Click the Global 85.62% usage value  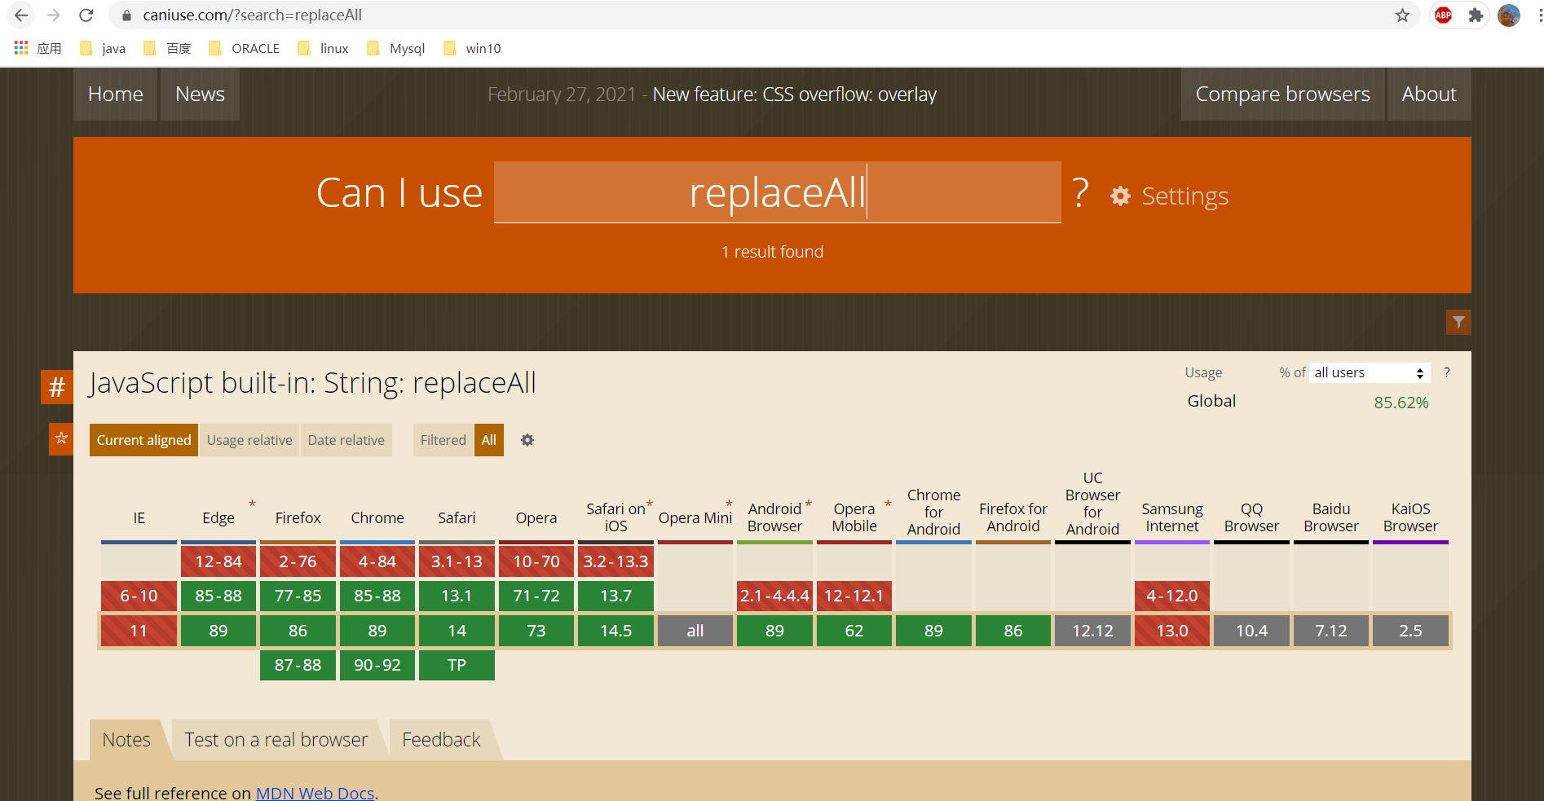click(1401, 403)
